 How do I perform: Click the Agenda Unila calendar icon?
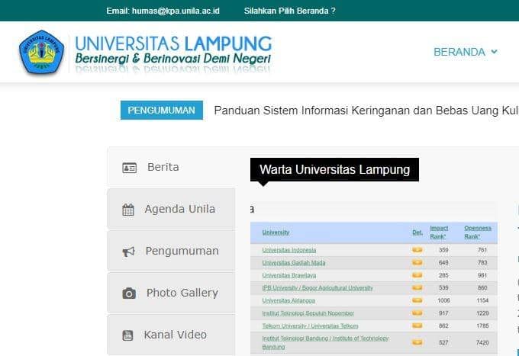point(128,210)
